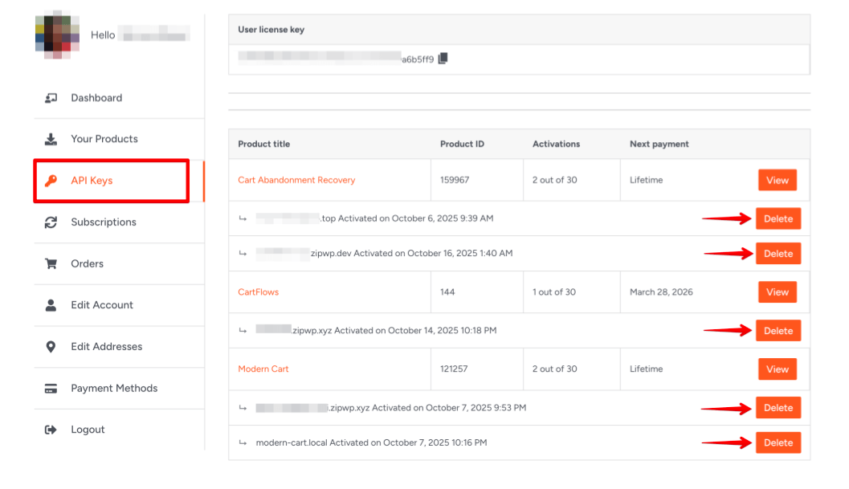Click the Orders cart icon
849x489 pixels.
coord(51,263)
